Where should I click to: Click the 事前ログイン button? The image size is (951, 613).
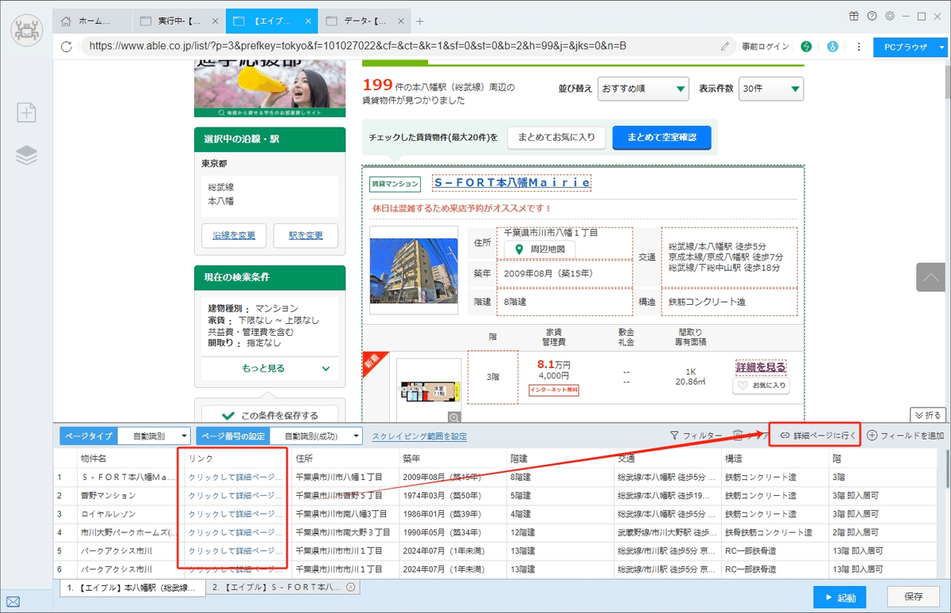[x=766, y=47]
